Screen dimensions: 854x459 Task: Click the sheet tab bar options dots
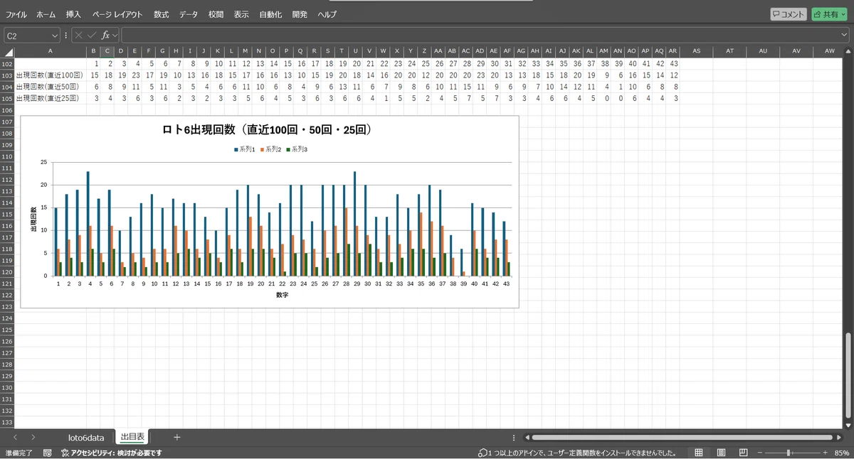point(514,438)
